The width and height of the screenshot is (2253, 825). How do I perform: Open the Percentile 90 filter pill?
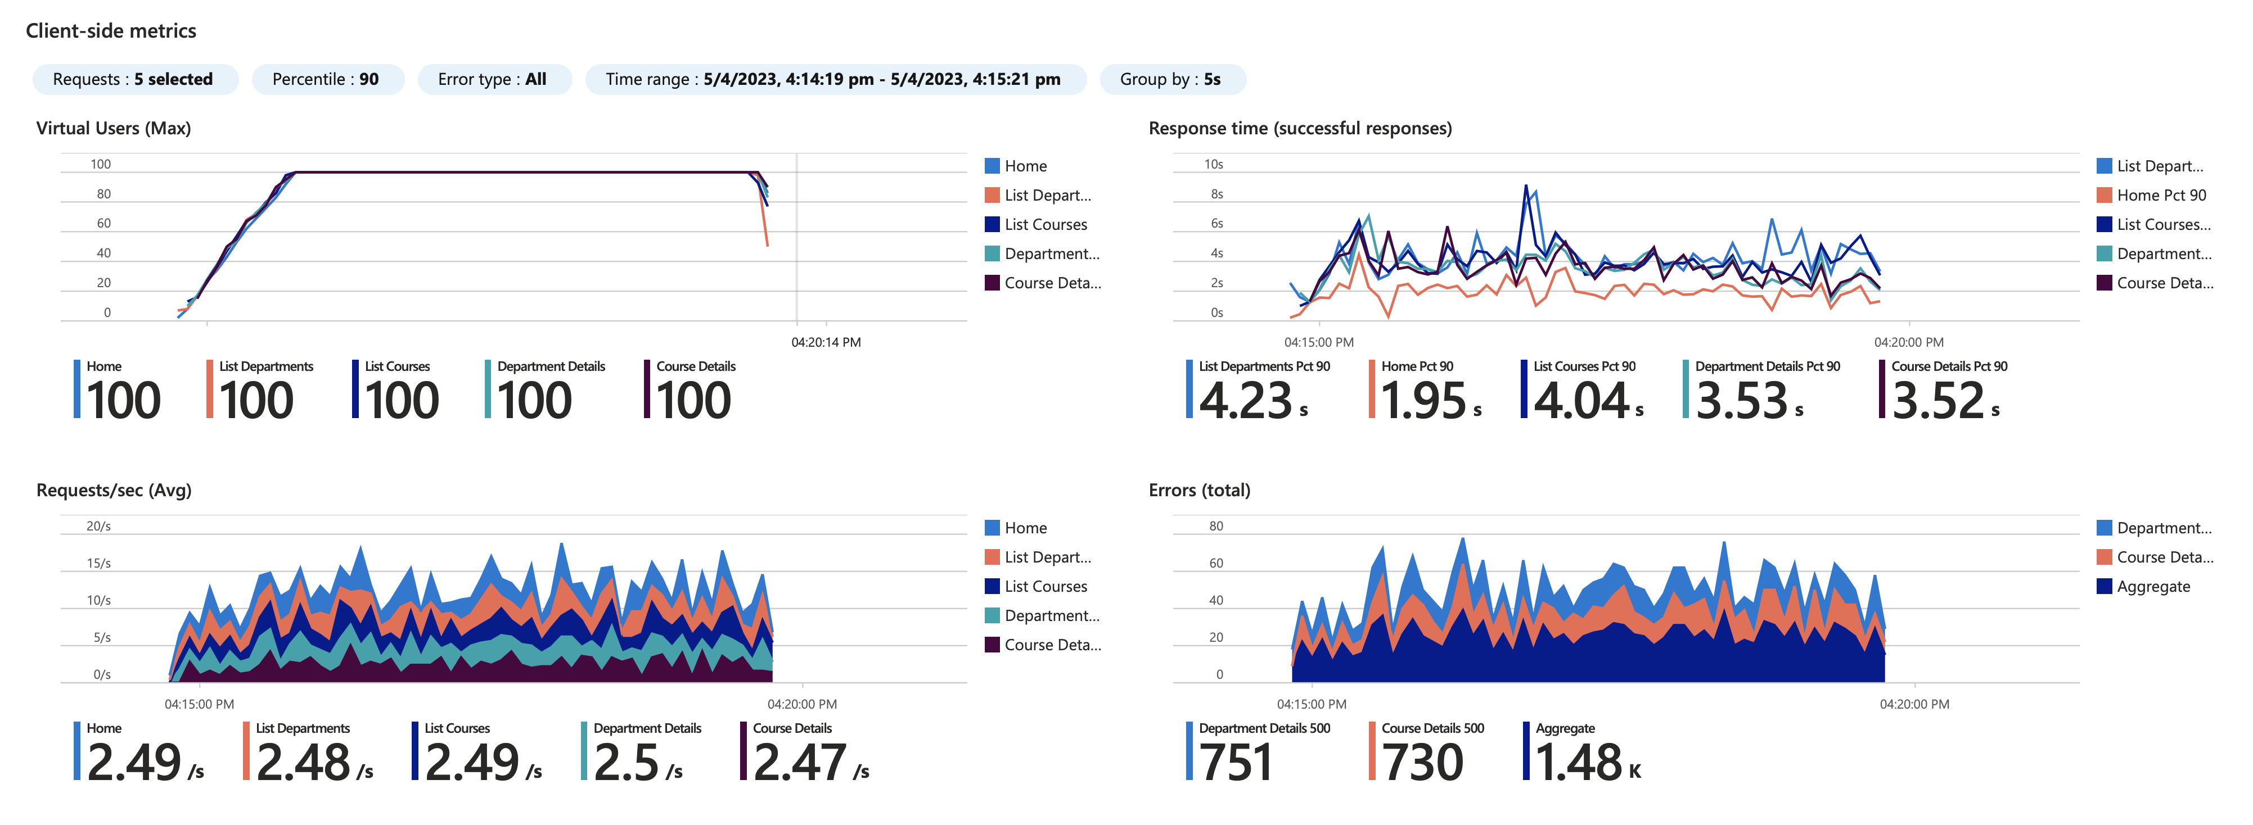[327, 80]
